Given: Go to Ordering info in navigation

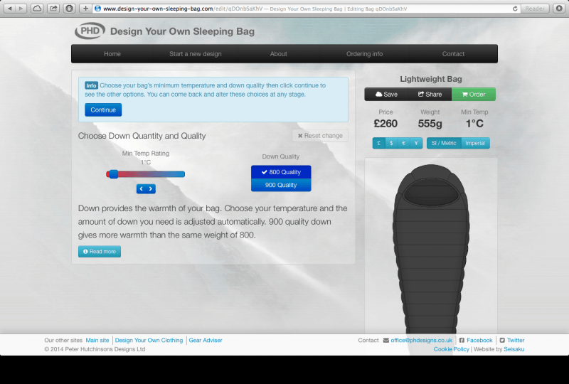Looking at the screenshot, I should 364,54.
